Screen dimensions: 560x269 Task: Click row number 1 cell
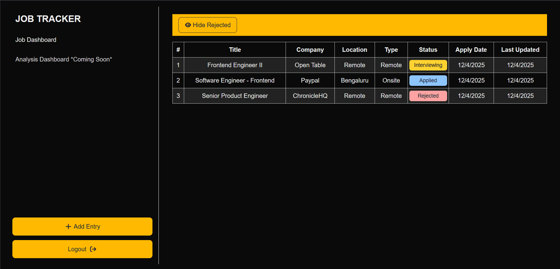(178, 65)
